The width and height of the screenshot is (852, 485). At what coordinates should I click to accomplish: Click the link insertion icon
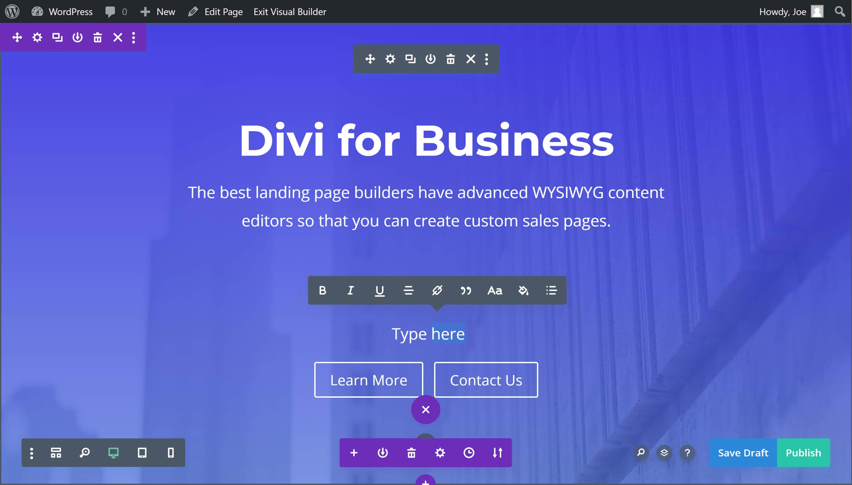click(437, 291)
